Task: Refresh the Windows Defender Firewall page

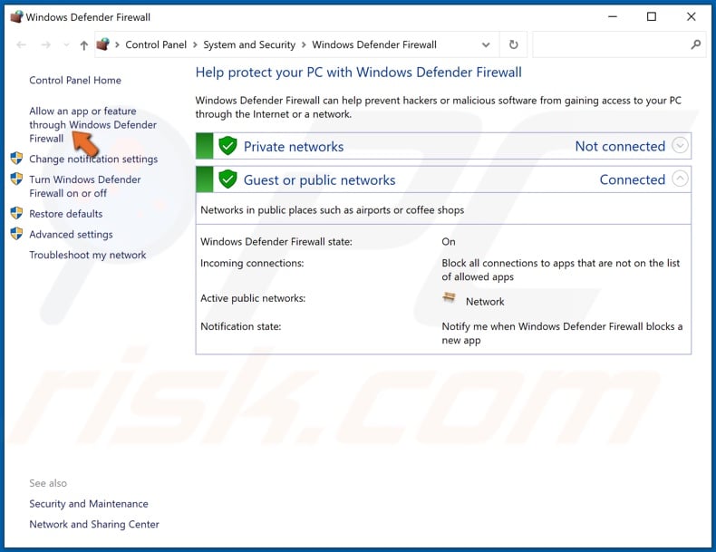Action: 514,44
